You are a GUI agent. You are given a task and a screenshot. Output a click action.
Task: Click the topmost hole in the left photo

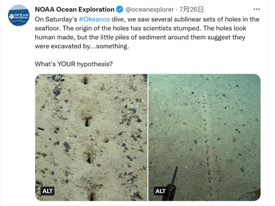(85, 80)
